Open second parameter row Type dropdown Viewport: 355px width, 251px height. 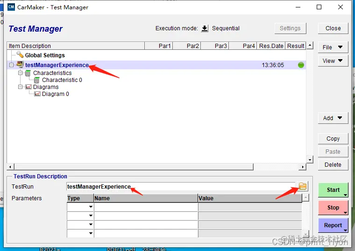(x=91, y=216)
